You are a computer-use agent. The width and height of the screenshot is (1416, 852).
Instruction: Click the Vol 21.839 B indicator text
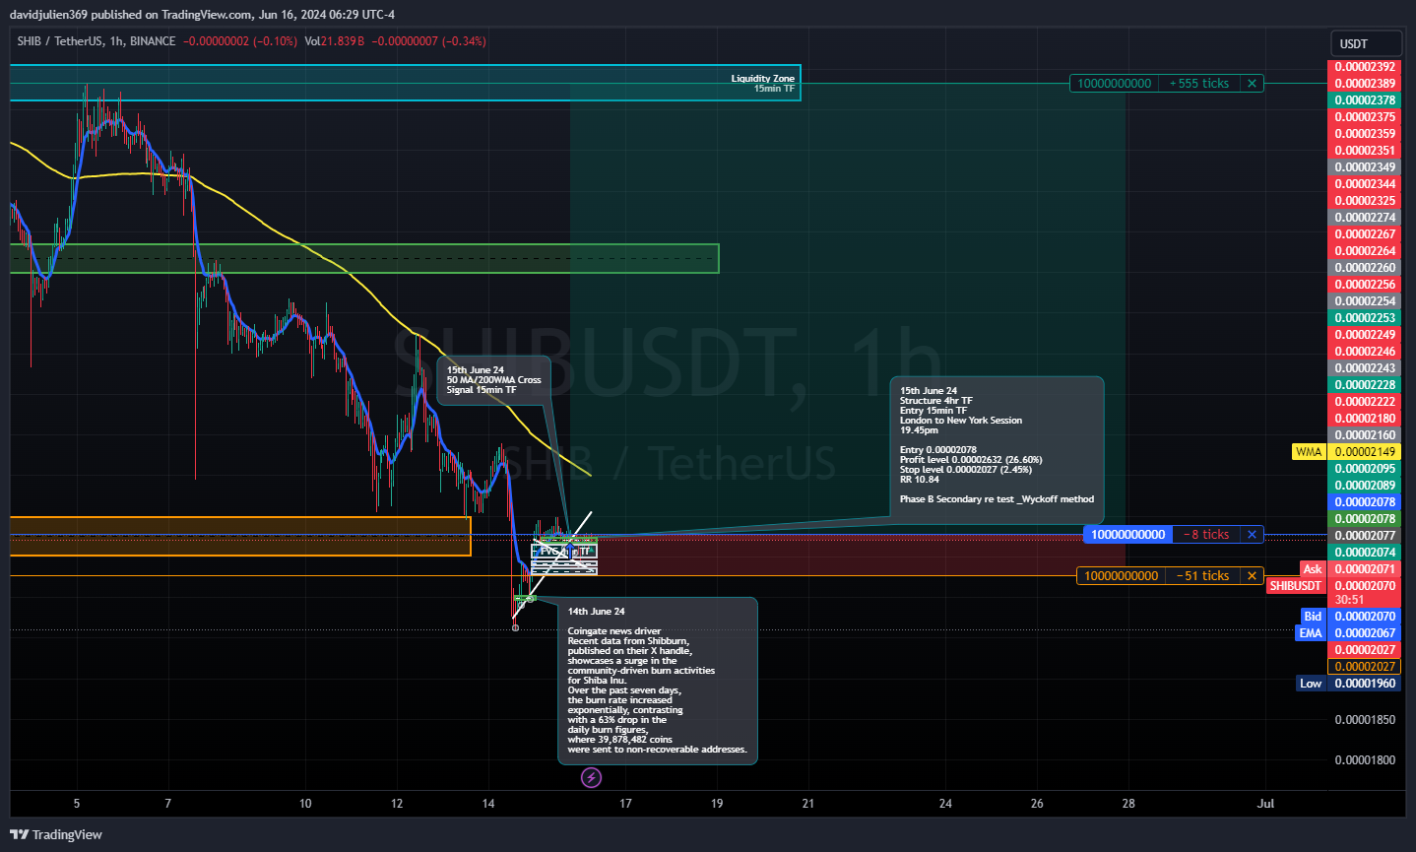[x=335, y=41]
